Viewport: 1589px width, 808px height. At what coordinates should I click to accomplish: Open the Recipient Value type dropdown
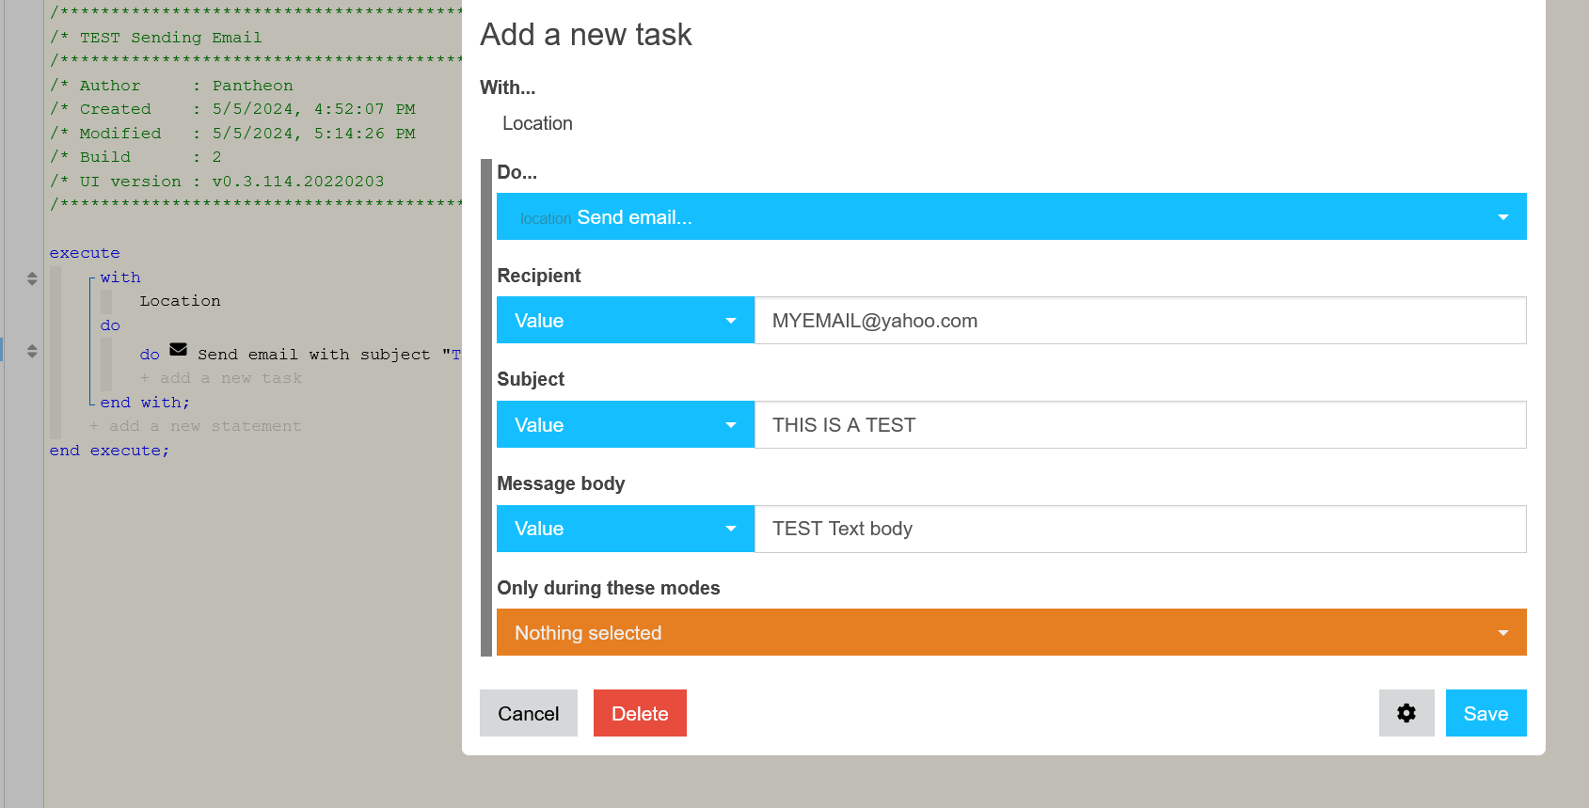[x=625, y=321]
